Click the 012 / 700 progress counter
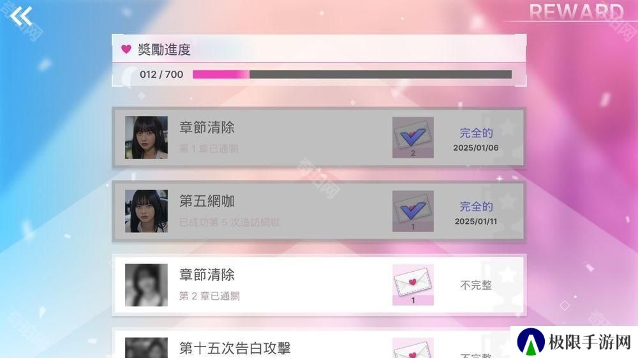The height and width of the screenshot is (358, 638). point(161,75)
